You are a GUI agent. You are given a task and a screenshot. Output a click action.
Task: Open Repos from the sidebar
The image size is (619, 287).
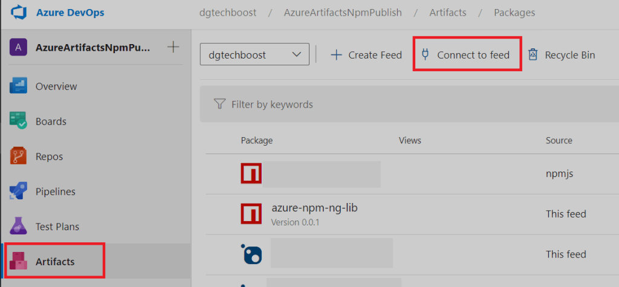click(49, 156)
